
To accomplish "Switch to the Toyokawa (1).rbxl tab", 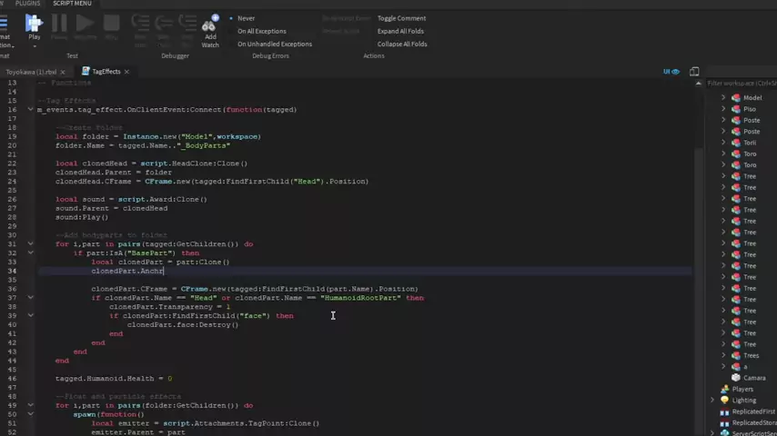I will point(31,72).
